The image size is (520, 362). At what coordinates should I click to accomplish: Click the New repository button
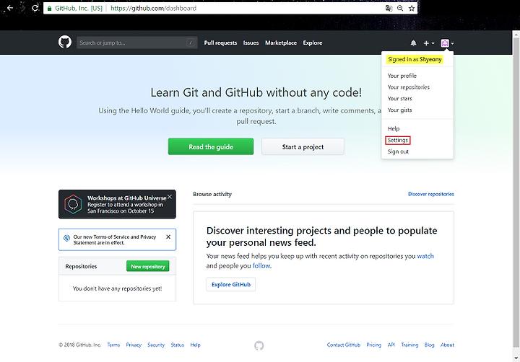(x=147, y=266)
